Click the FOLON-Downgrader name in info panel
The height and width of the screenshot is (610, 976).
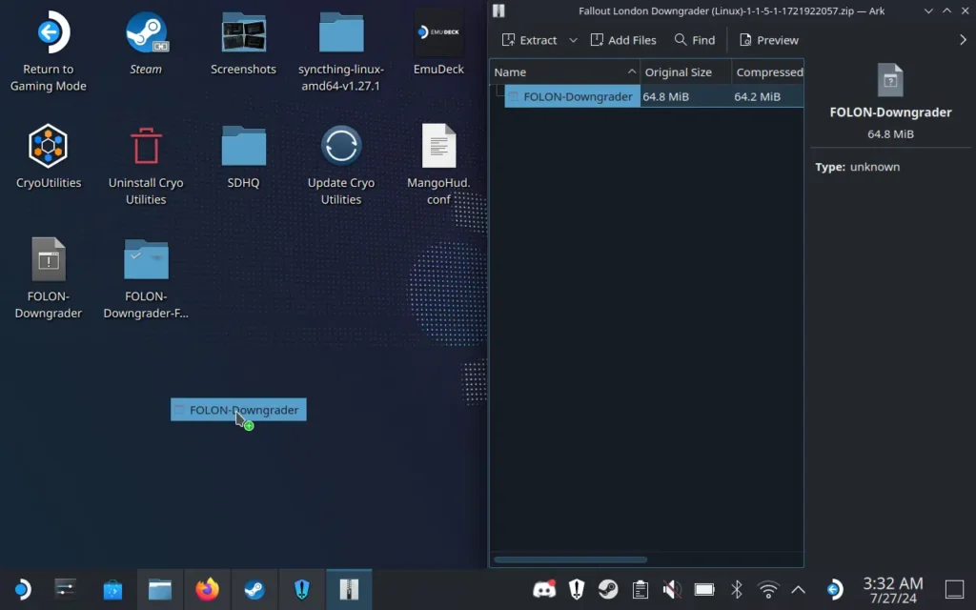(x=891, y=112)
